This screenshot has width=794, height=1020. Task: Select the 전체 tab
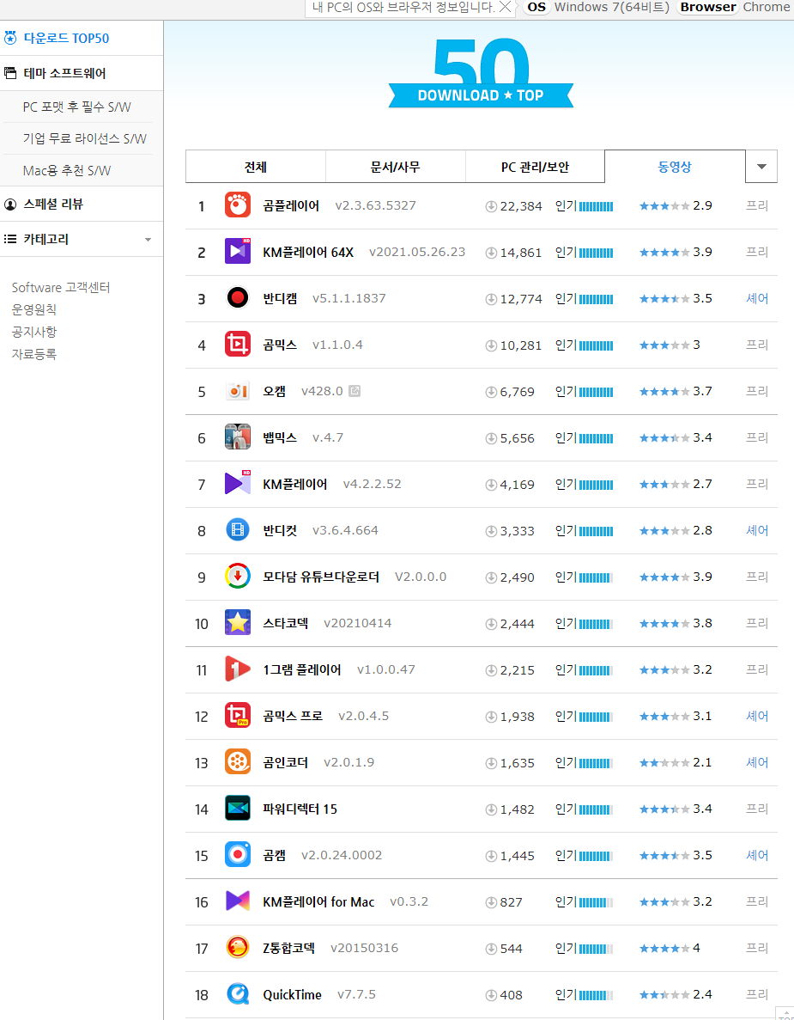255,167
